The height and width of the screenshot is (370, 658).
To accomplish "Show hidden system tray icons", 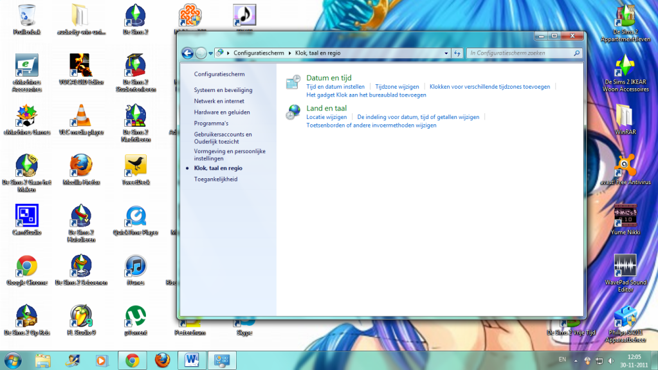I will pos(577,360).
